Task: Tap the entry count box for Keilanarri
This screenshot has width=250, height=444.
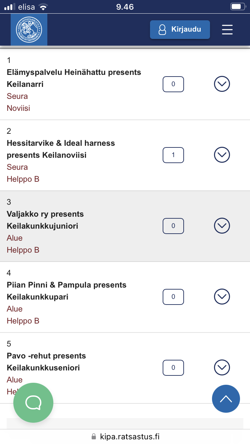Action: [x=173, y=84]
